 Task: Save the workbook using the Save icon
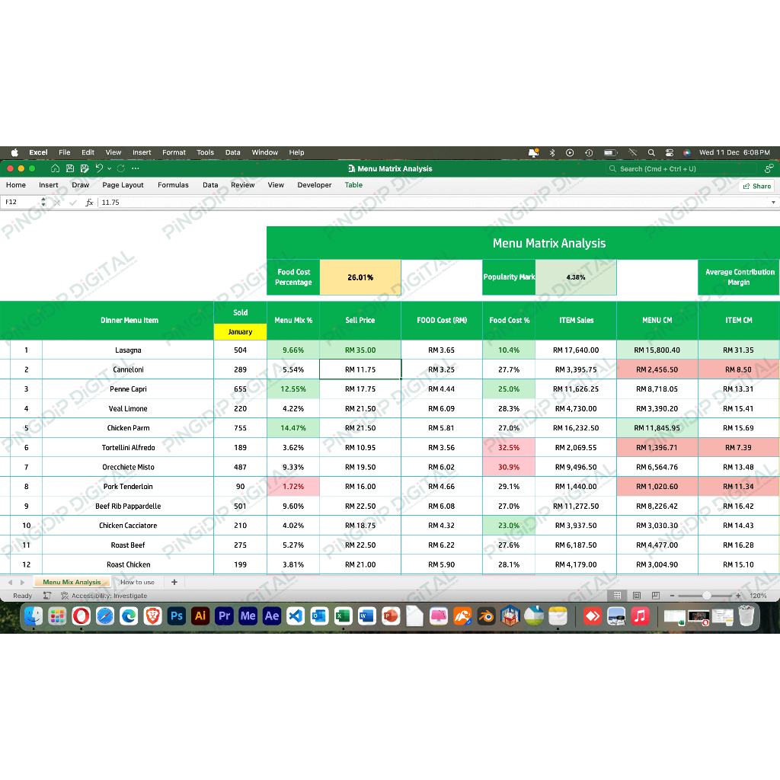70,168
